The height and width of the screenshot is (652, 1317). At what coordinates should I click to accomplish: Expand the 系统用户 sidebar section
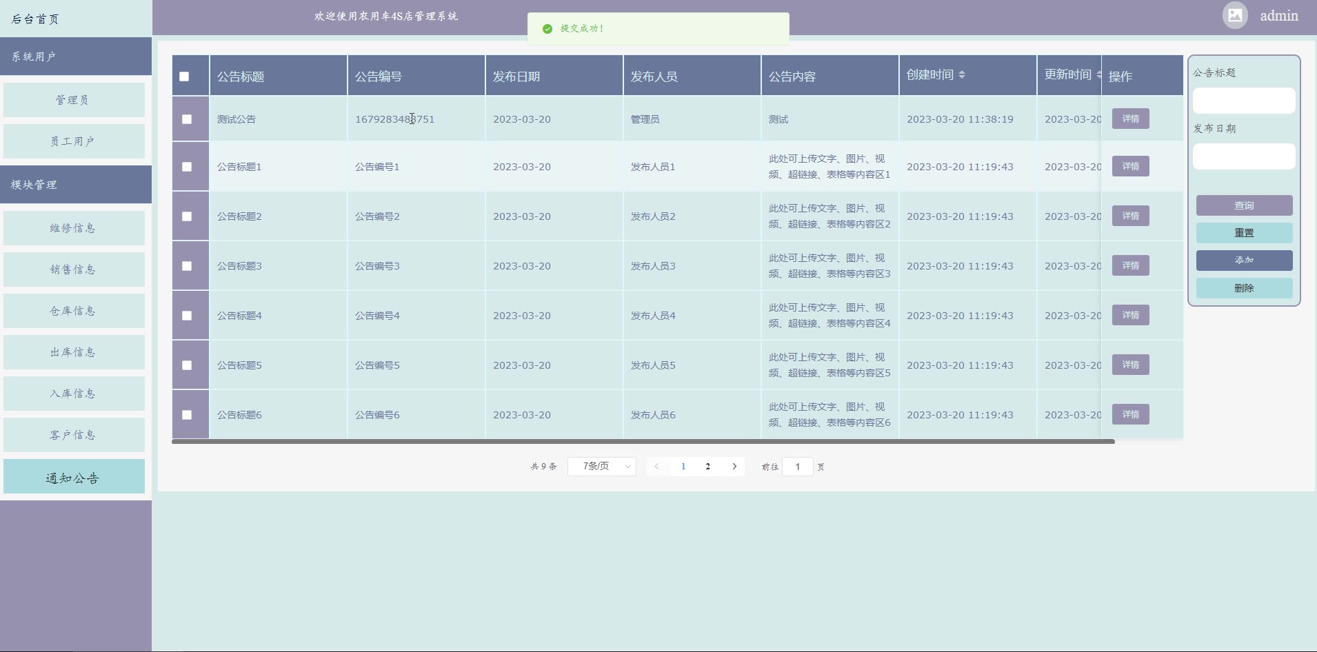76,57
